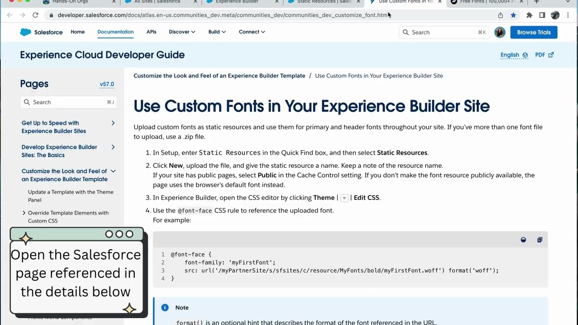Click the tab list chevron in the tab strip
Image resolution: width=578 pixels, height=325 pixels.
tap(568, 2)
